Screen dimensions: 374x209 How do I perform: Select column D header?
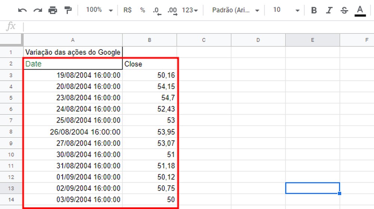[258, 40]
